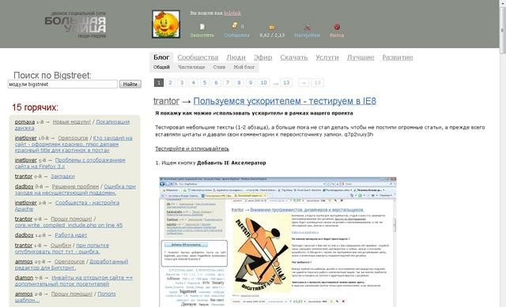Click the Найти search button
Viewport: 506px width, 307px height.
point(130,84)
